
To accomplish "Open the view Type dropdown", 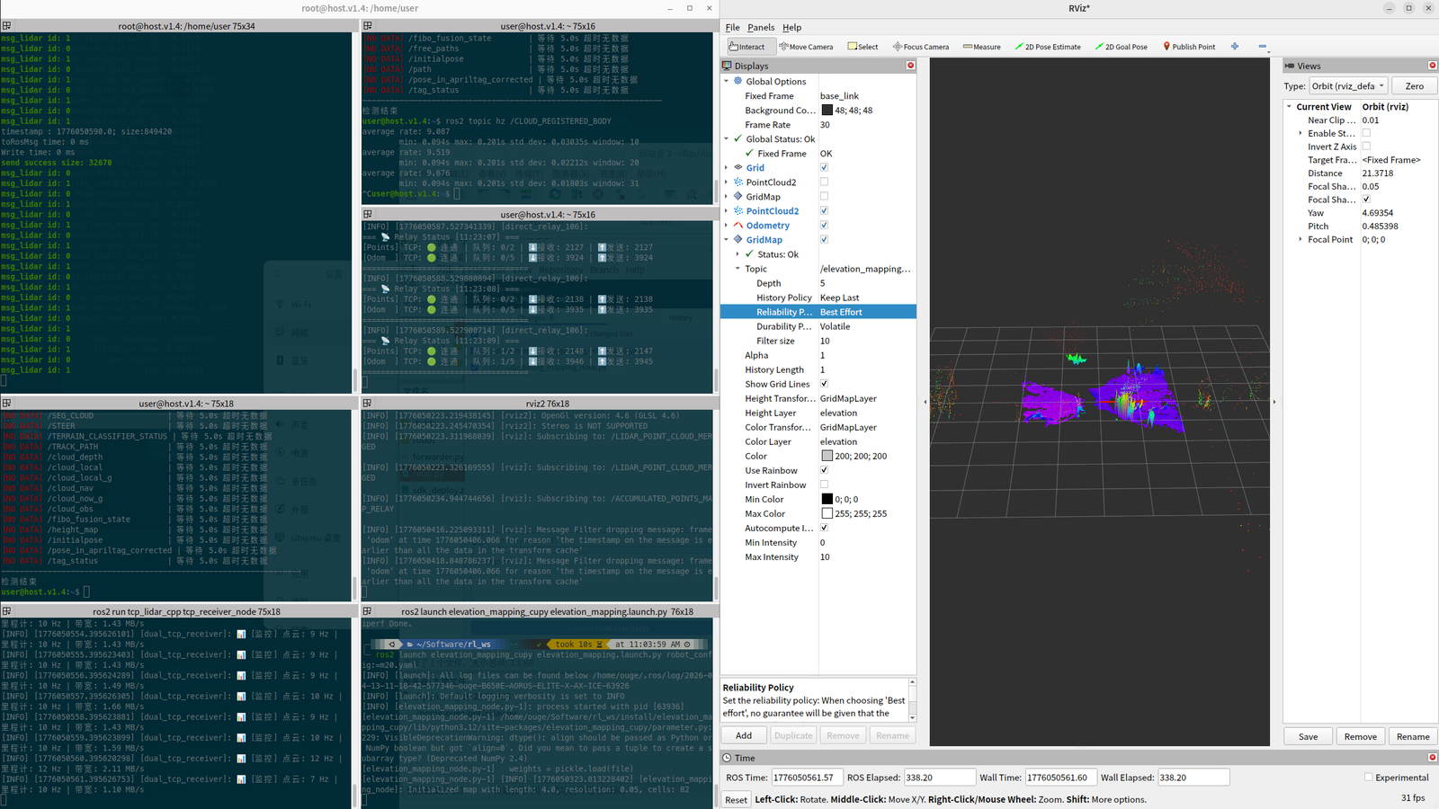I will (x=1348, y=86).
